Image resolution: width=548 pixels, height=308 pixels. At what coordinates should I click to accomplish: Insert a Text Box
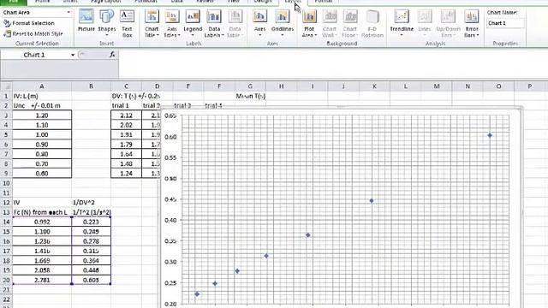coord(127,24)
